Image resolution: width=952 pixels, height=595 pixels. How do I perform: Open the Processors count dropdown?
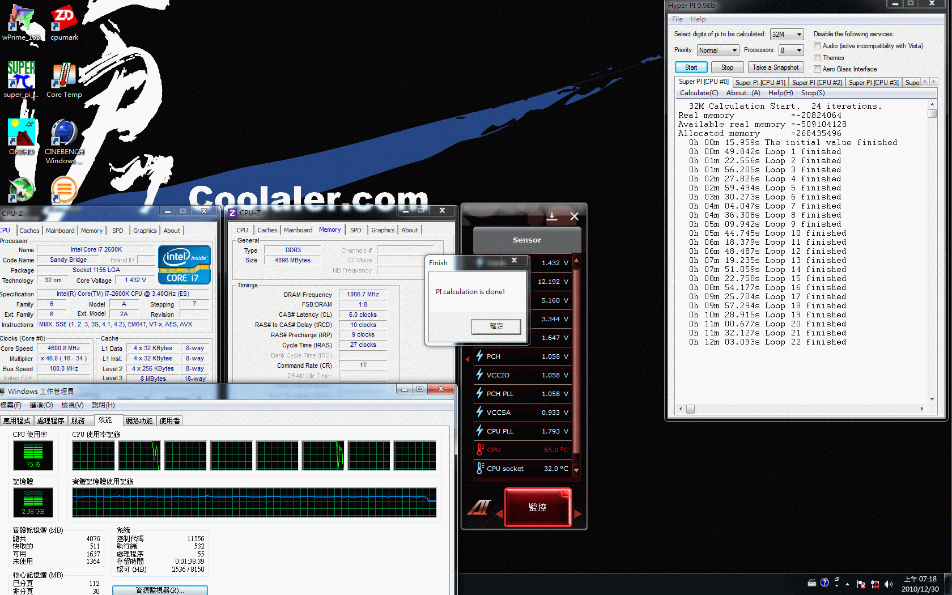pyautogui.click(x=792, y=50)
